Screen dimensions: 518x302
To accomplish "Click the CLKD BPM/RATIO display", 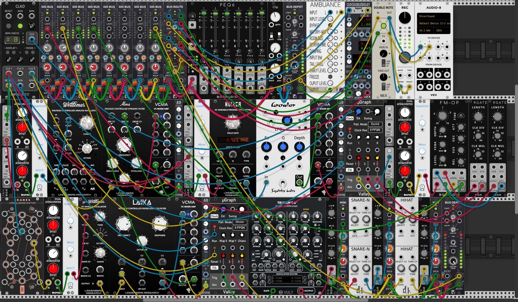I will (x=12, y=40).
